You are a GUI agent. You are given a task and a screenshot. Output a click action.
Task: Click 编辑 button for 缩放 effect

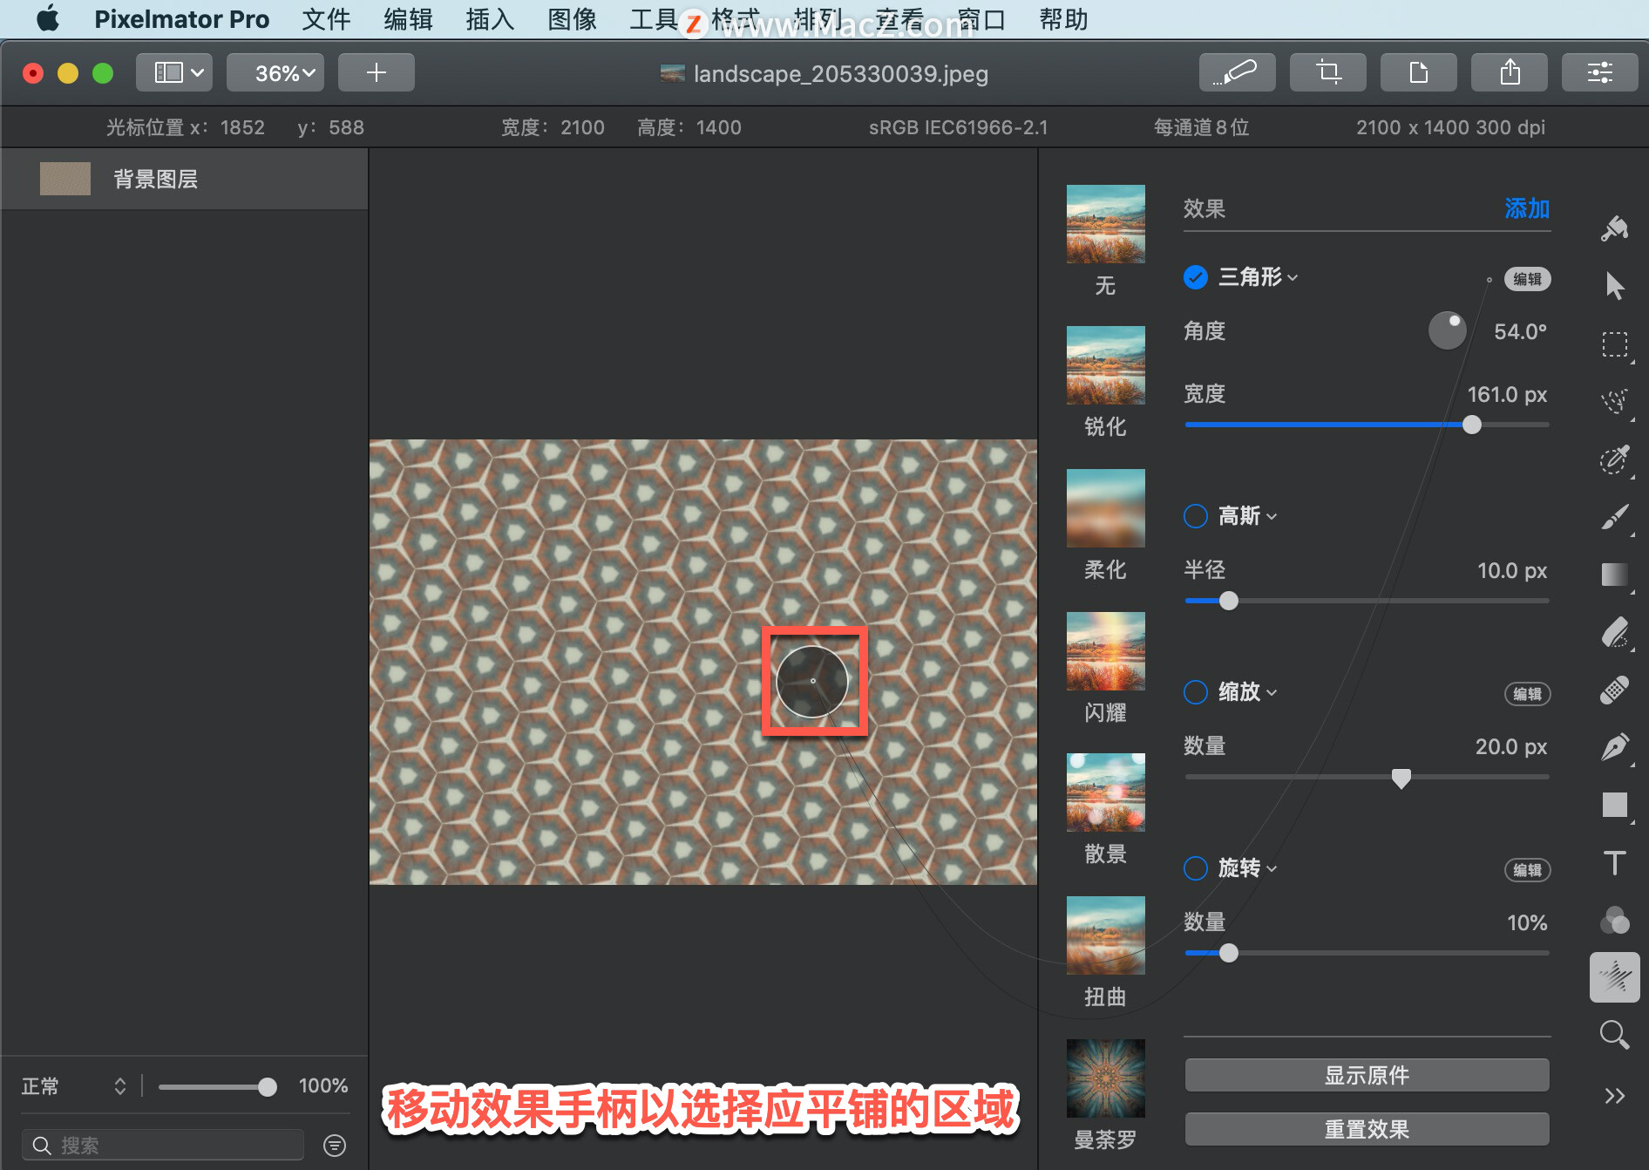1527,694
